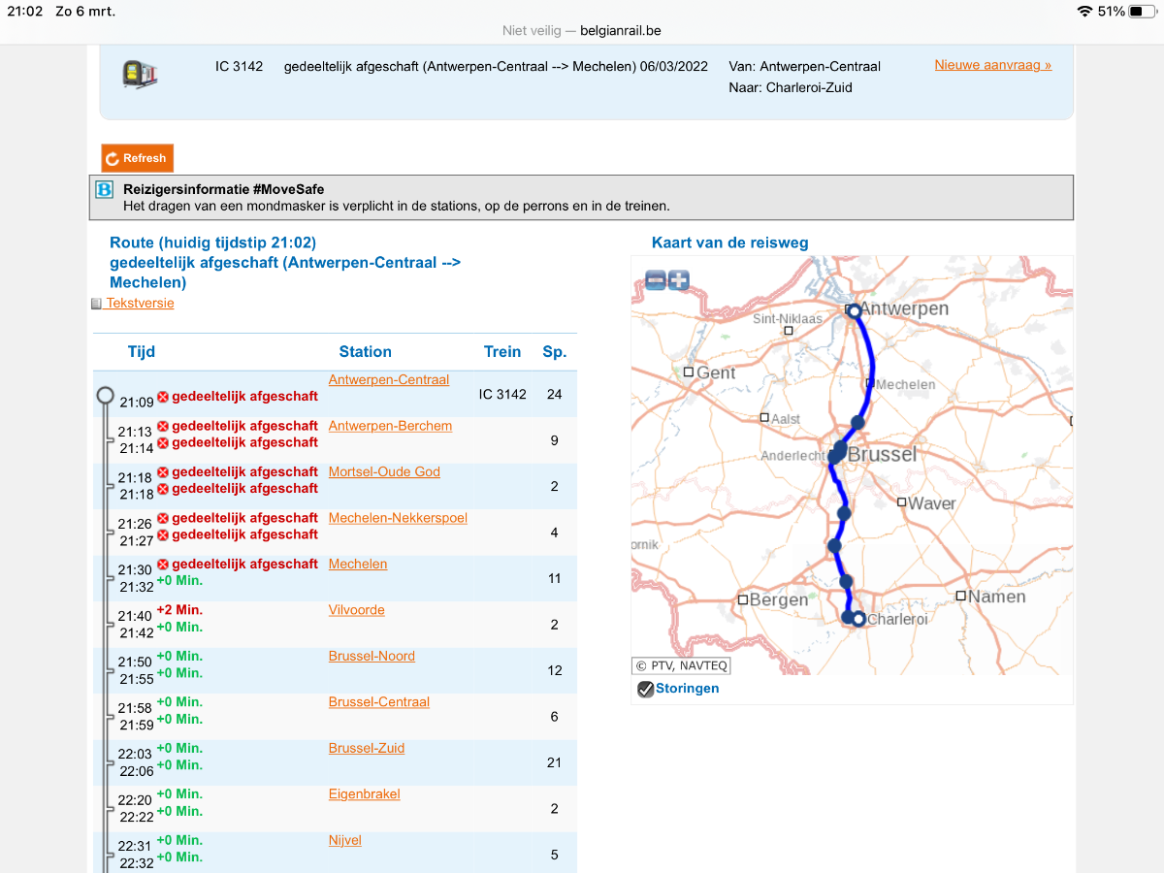Select the Mechelen station link
This screenshot has height=873, width=1164.
[358, 564]
